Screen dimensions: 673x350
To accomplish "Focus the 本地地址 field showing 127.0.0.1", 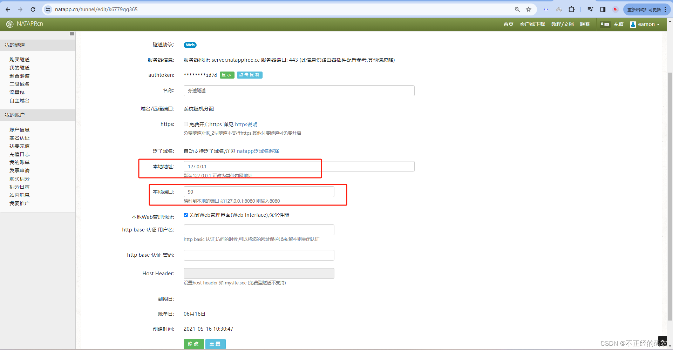I will 299,167.
